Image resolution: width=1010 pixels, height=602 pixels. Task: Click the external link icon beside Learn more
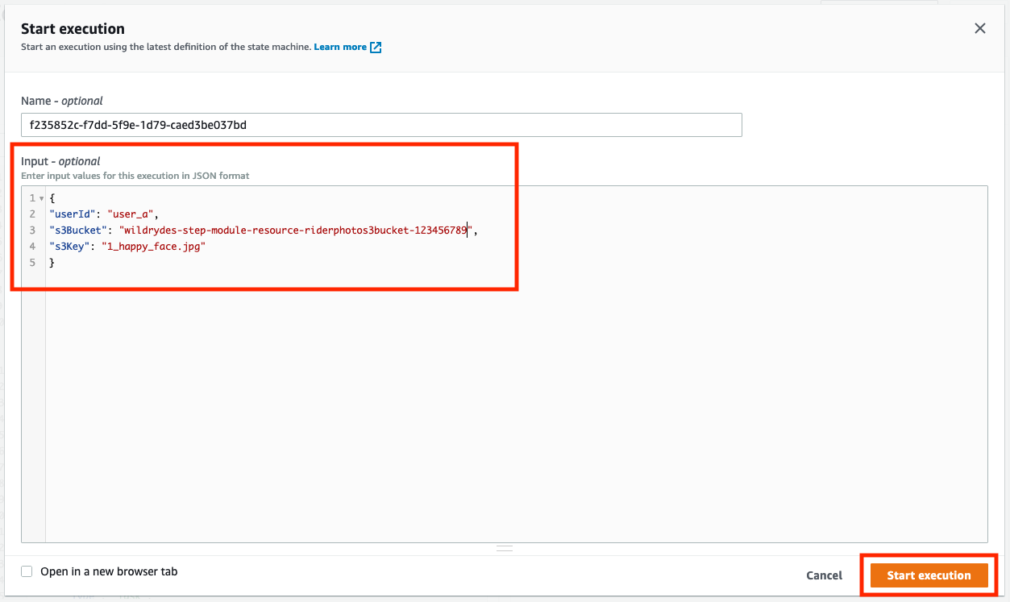point(376,48)
